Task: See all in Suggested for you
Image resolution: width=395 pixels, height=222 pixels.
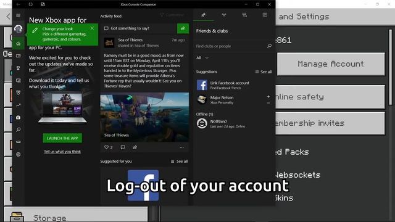Action: click(x=180, y=162)
